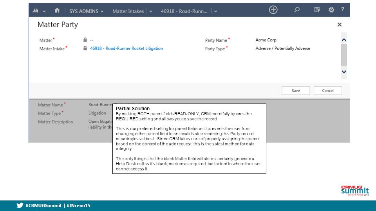Screen dimensions: 376x211
Task: Open the SYS ADMINS menu
Action: pyautogui.click(x=86, y=11)
